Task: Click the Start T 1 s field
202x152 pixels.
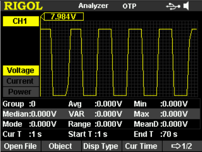Action: click(x=88, y=134)
